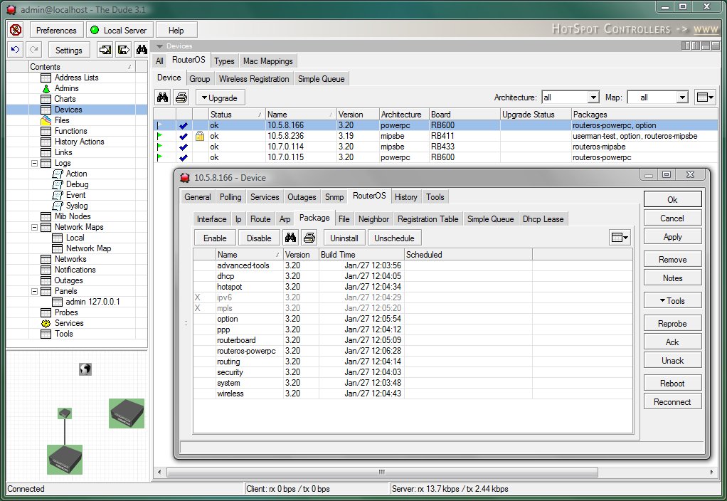727x501 pixels.
Task: Click the print icon in Devices toolbar
Action: (x=181, y=97)
